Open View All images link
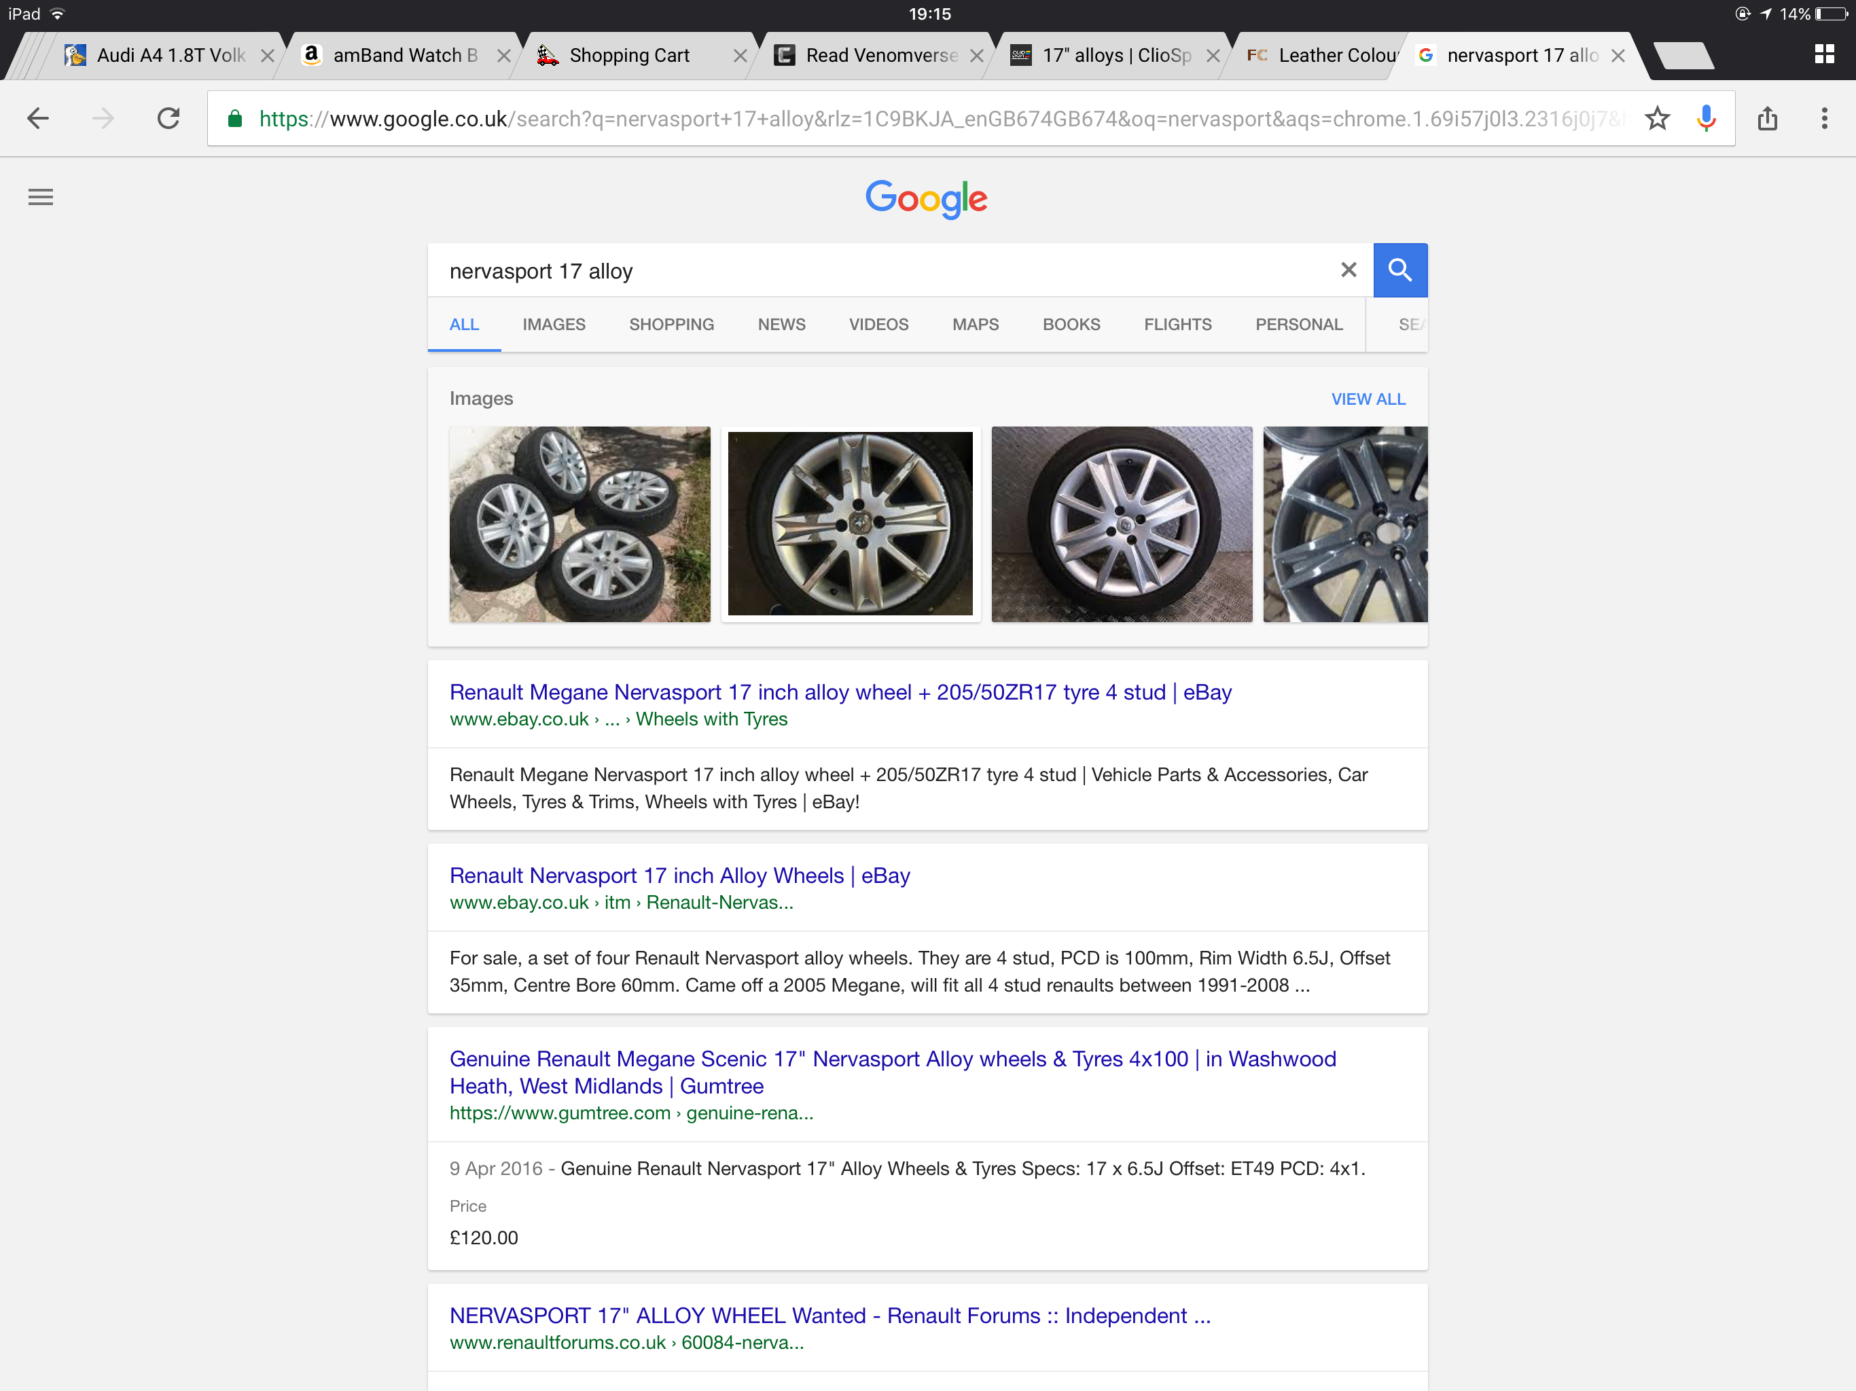This screenshot has width=1856, height=1391. click(1368, 399)
